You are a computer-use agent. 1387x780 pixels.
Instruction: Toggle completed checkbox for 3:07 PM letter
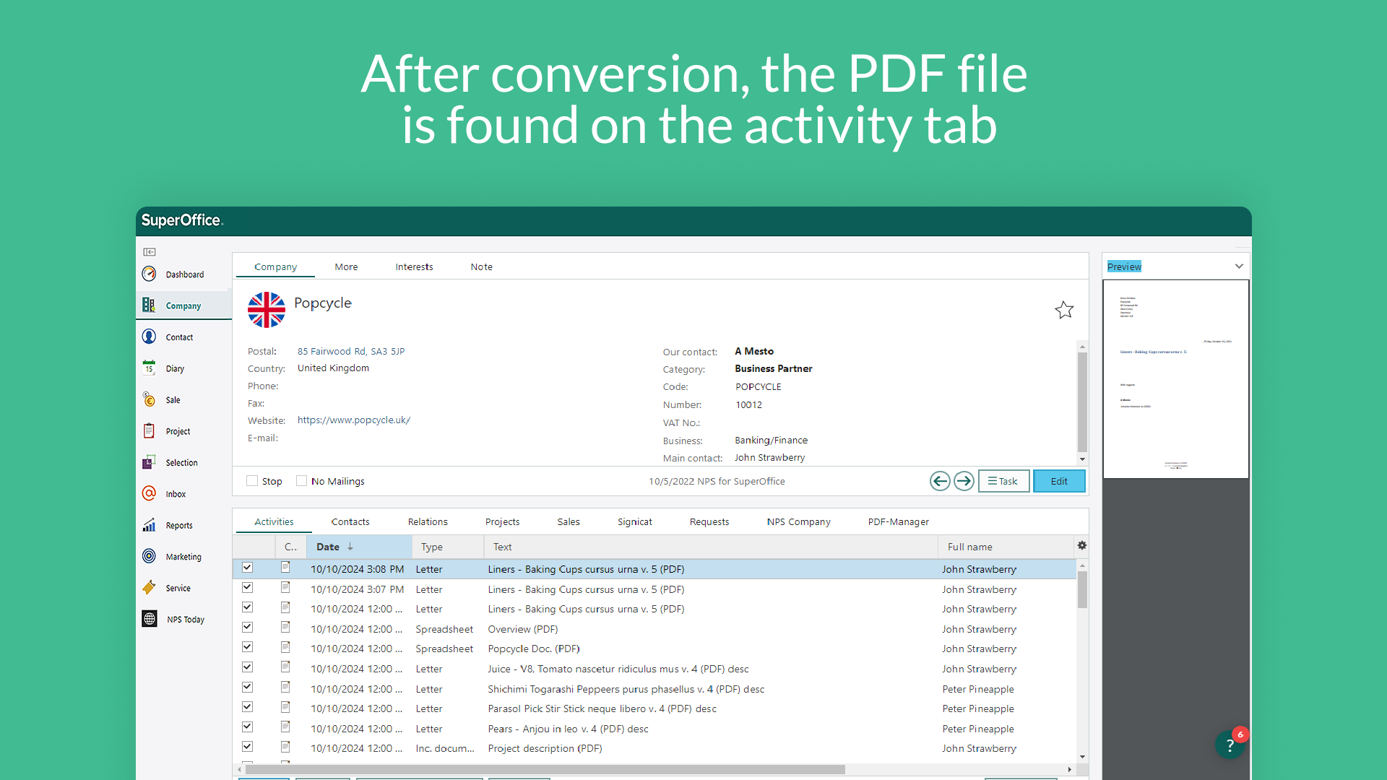click(247, 588)
